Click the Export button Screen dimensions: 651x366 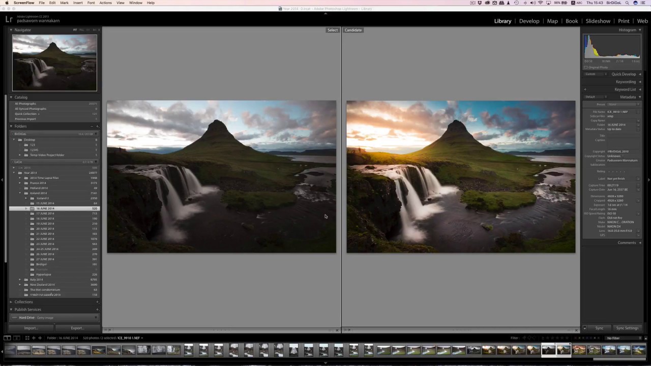pos(77,328)
